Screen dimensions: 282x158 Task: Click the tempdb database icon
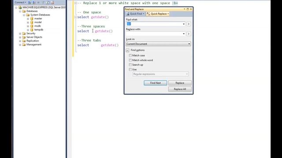click(32, 30)
